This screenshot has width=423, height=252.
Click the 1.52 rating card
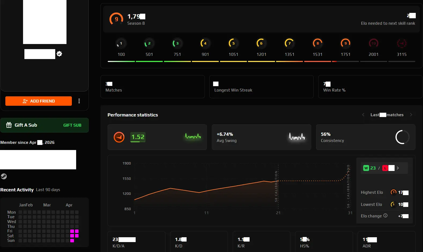tap(157, 137)
